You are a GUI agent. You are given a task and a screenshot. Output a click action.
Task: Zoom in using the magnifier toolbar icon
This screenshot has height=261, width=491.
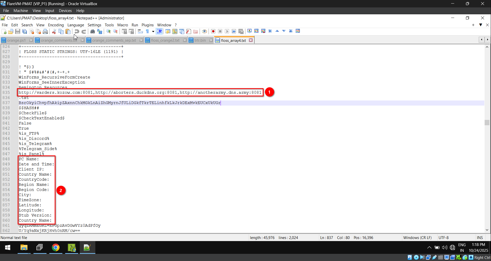tap(108, 31)
